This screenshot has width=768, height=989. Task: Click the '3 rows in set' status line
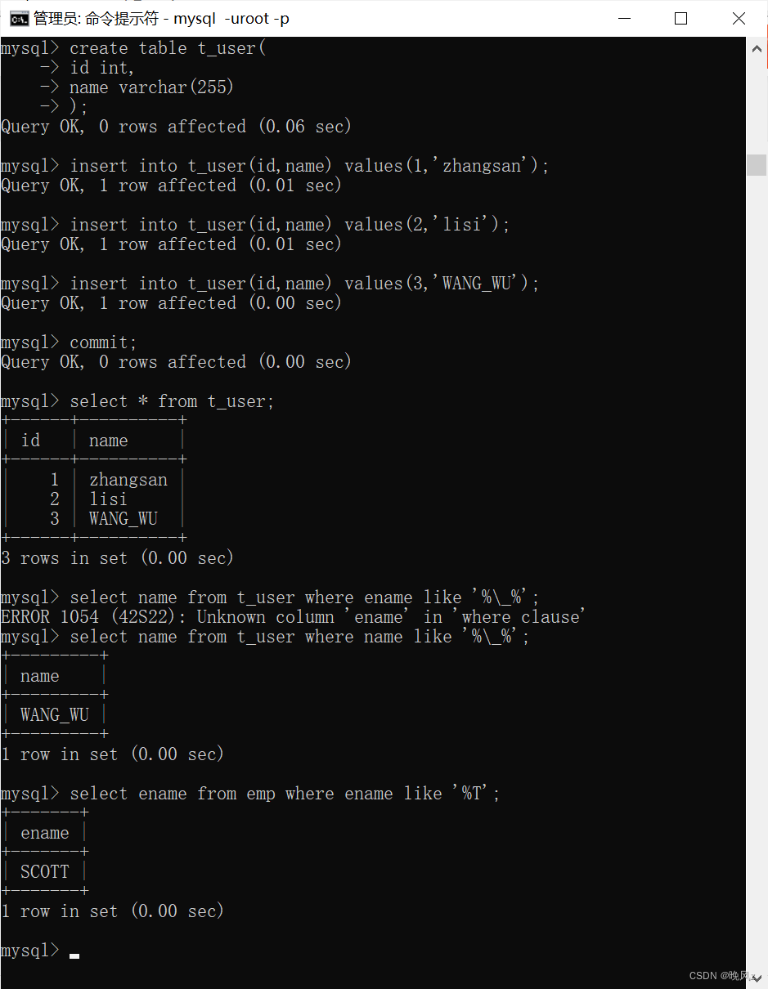pos(118,558)
